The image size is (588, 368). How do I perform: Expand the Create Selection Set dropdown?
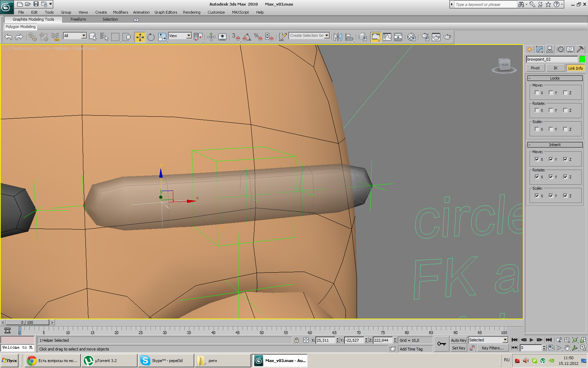click(327, 36)
